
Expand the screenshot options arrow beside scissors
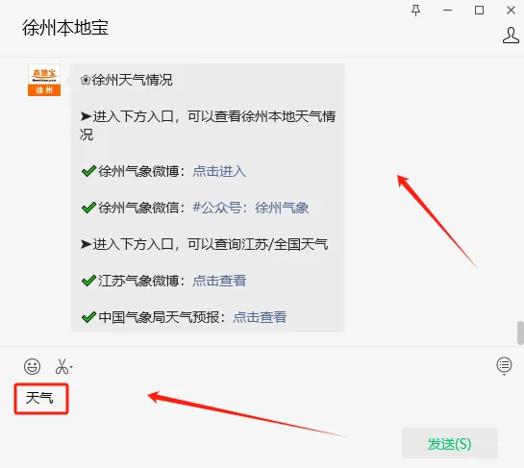[71, 367]
